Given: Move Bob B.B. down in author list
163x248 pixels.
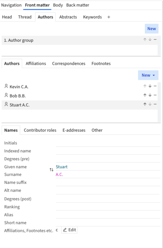Looking at the screenshot, I should pos(150,95).
